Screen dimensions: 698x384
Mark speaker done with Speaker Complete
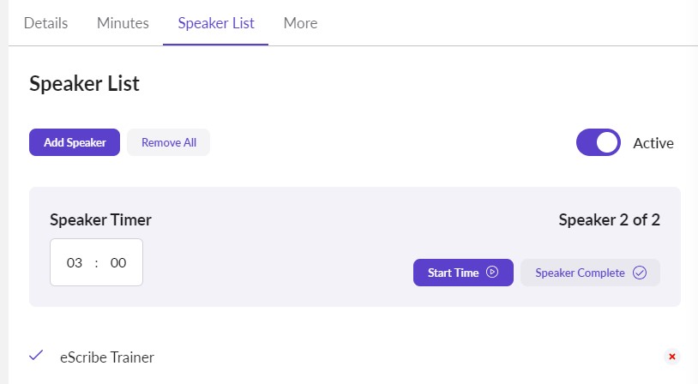tap(580, 273)
